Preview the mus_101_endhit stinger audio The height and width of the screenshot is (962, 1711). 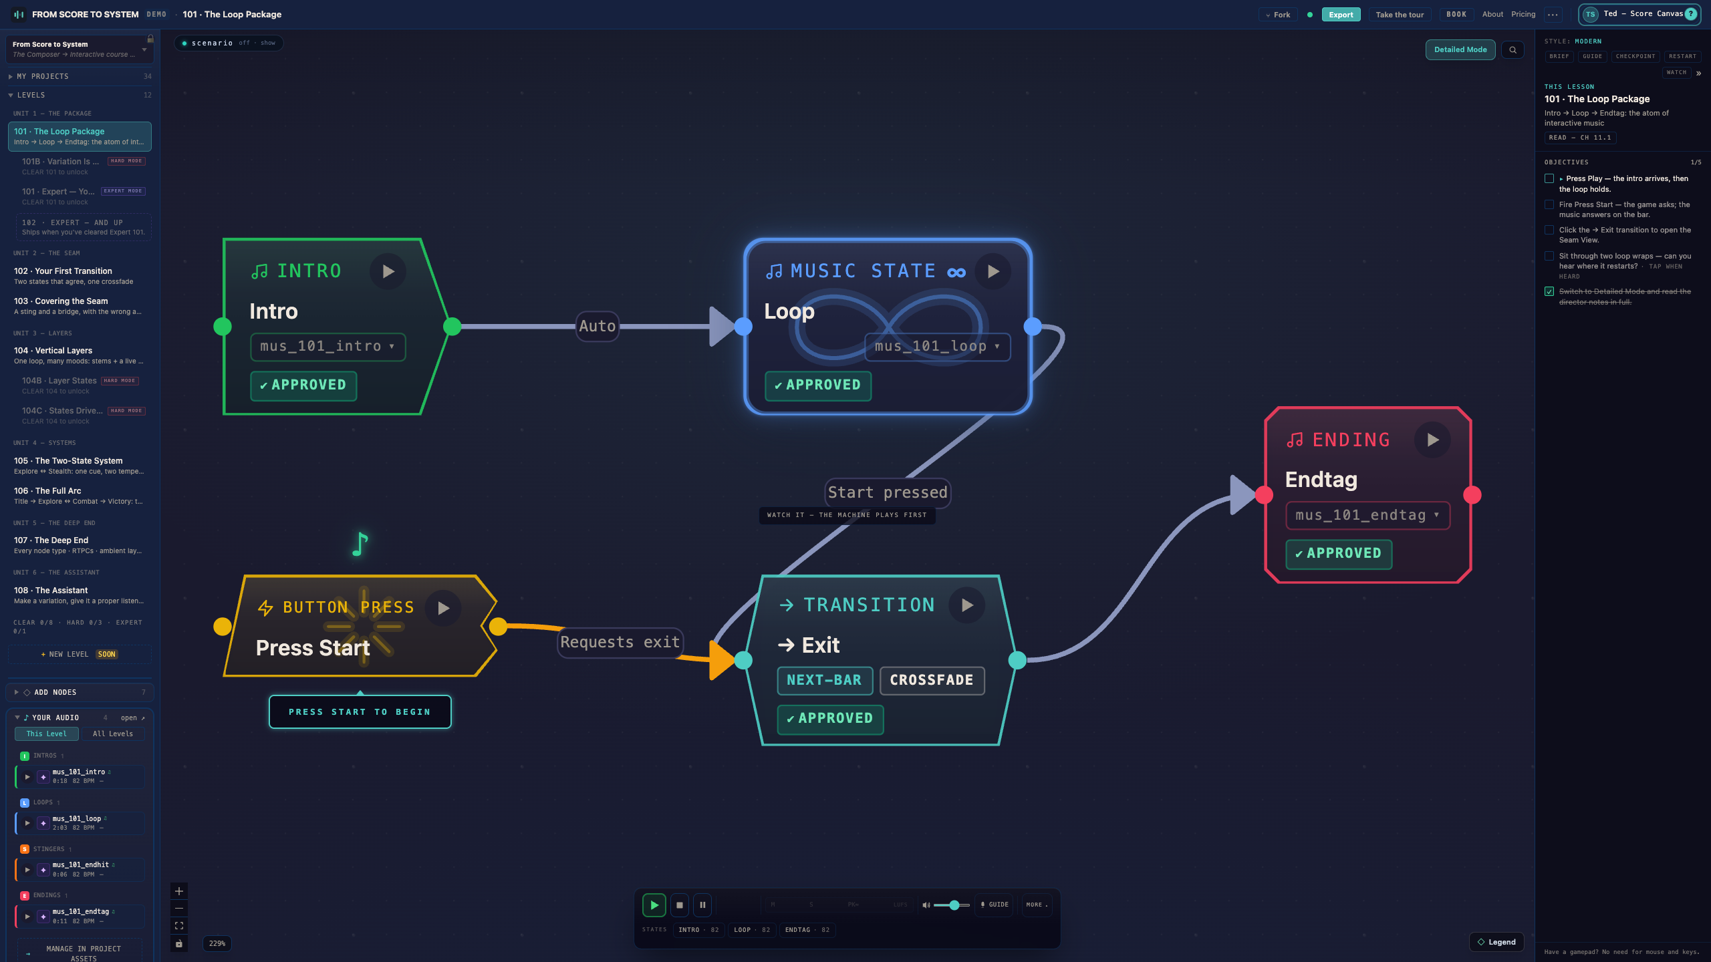[x=27, y=870]
